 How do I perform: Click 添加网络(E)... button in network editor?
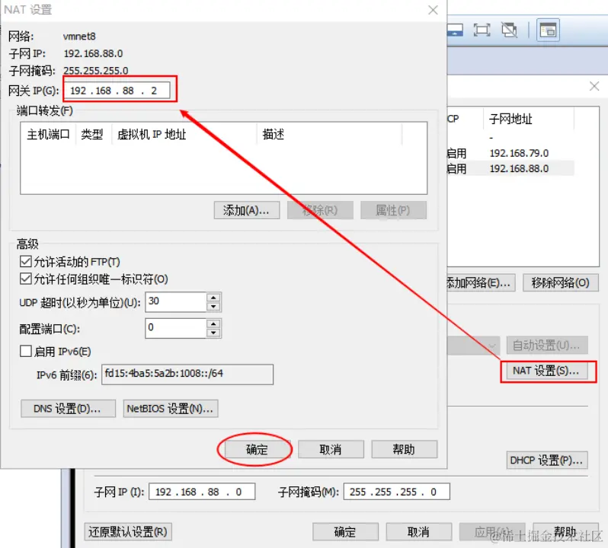[481, 282]
